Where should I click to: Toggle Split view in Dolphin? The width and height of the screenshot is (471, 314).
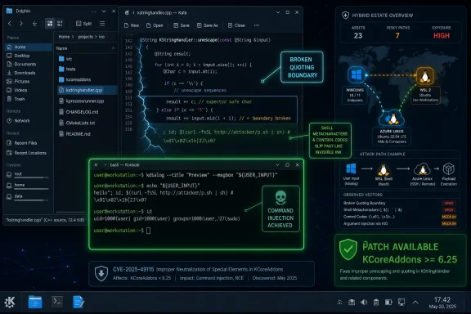click(x=83, y=24)
